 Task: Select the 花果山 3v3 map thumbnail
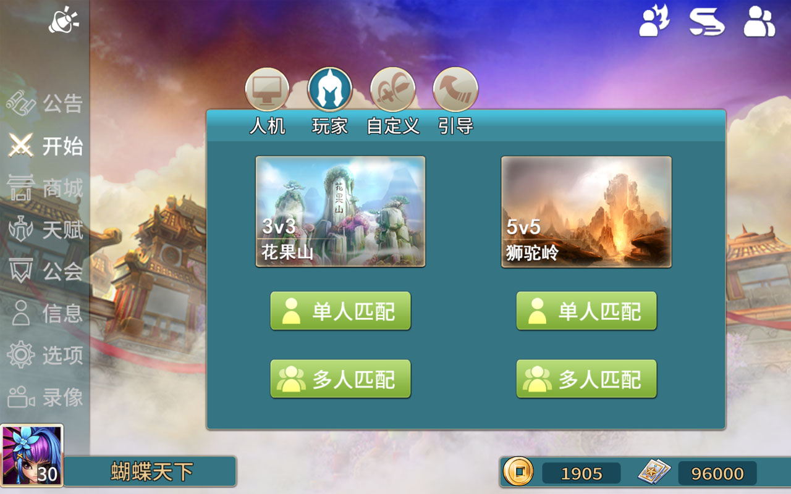(341, 212)
